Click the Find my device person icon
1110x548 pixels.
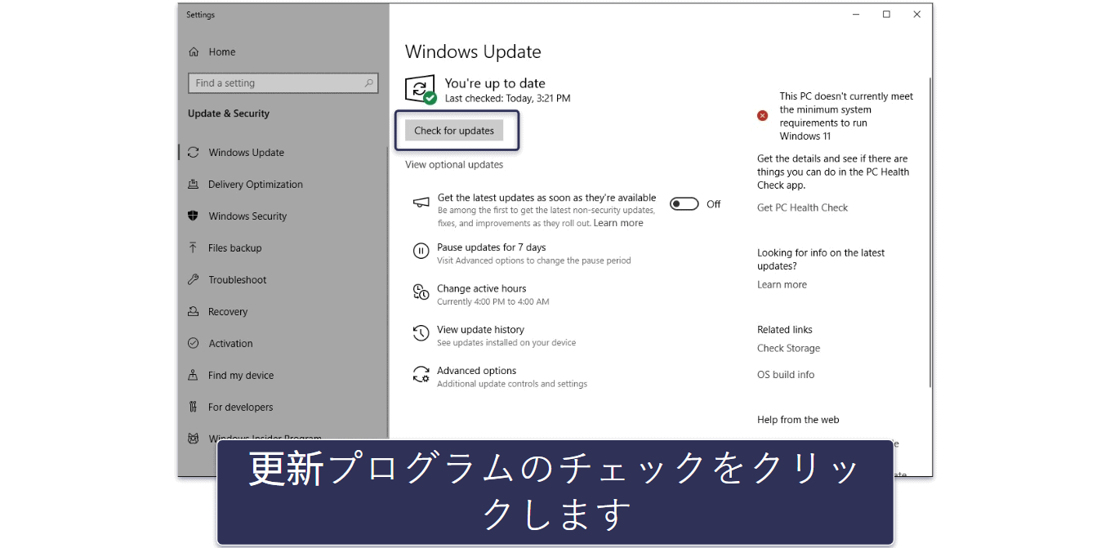194,376
